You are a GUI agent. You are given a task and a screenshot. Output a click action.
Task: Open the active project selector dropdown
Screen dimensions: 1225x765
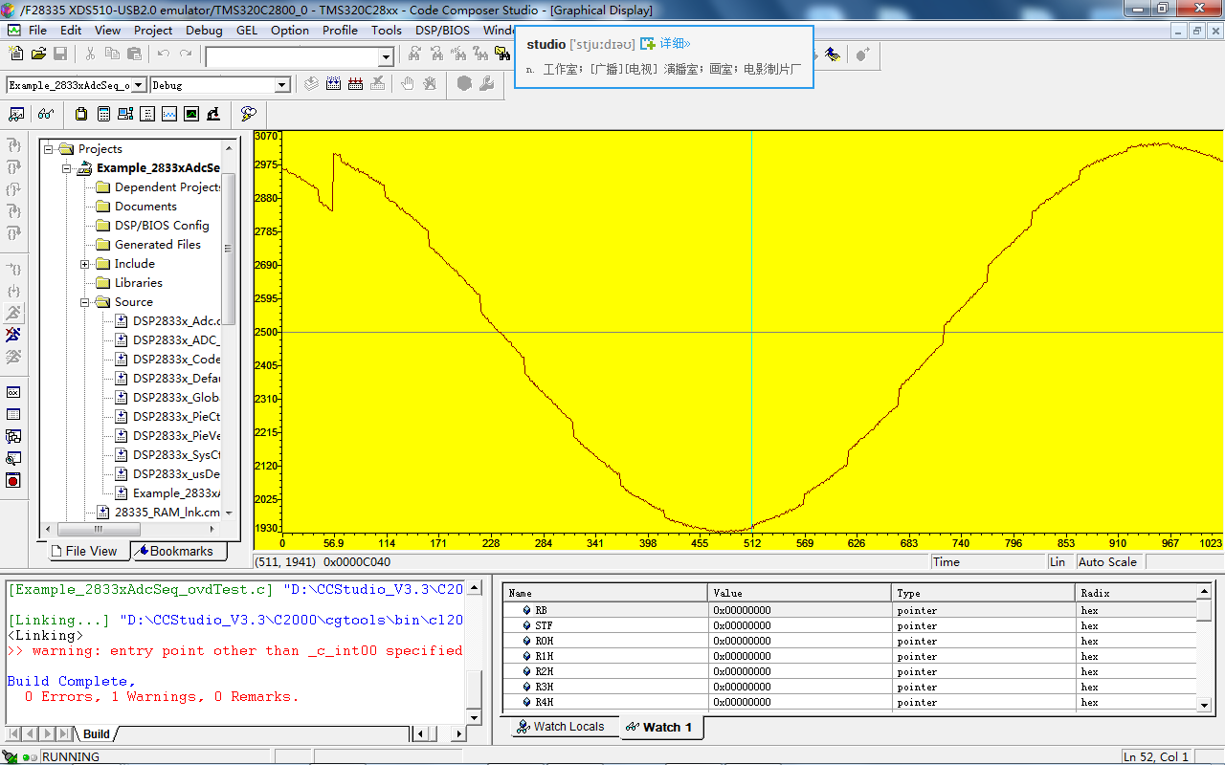pos(139,85)
